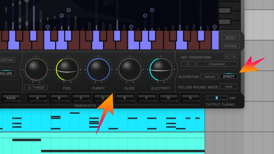Recall snapshot E
274x154 pixels.
tap(125, 98)
